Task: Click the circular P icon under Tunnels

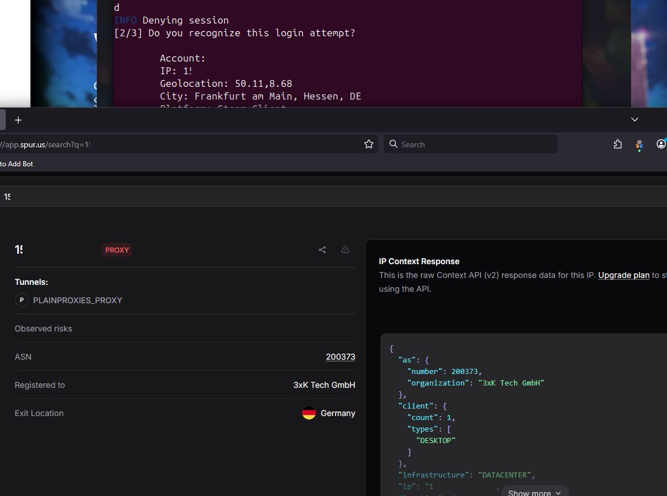Action: point(22,300)
